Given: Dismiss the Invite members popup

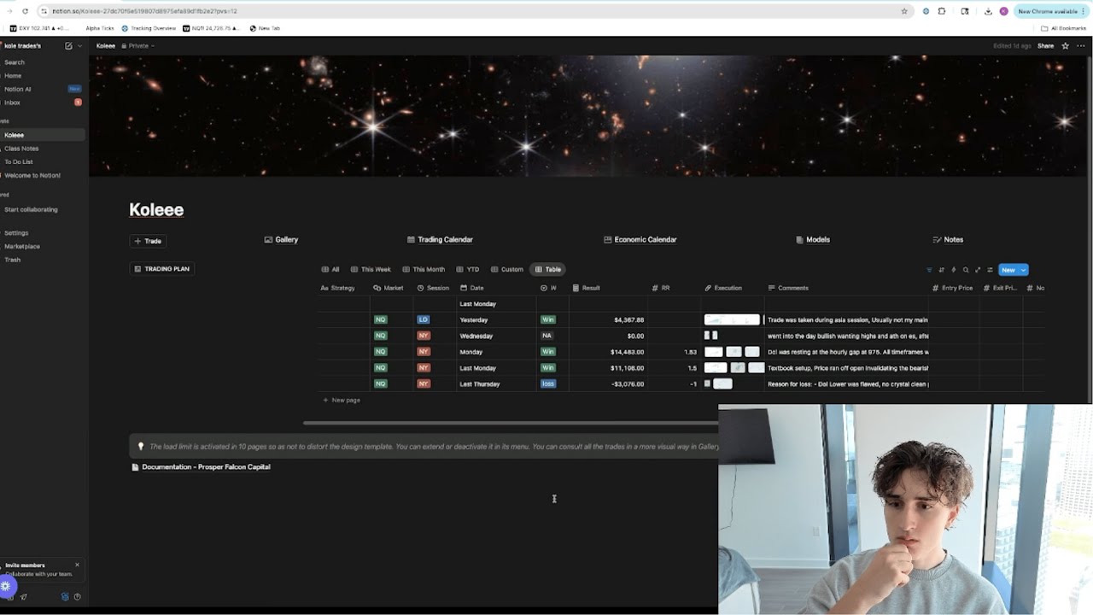Looking at the screenshot, I should [77, 565].
